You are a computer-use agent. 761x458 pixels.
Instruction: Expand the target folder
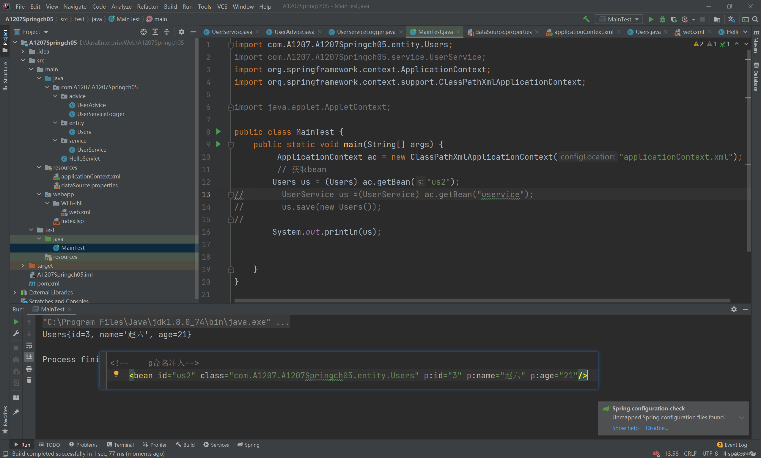click(x=23, y=266)
